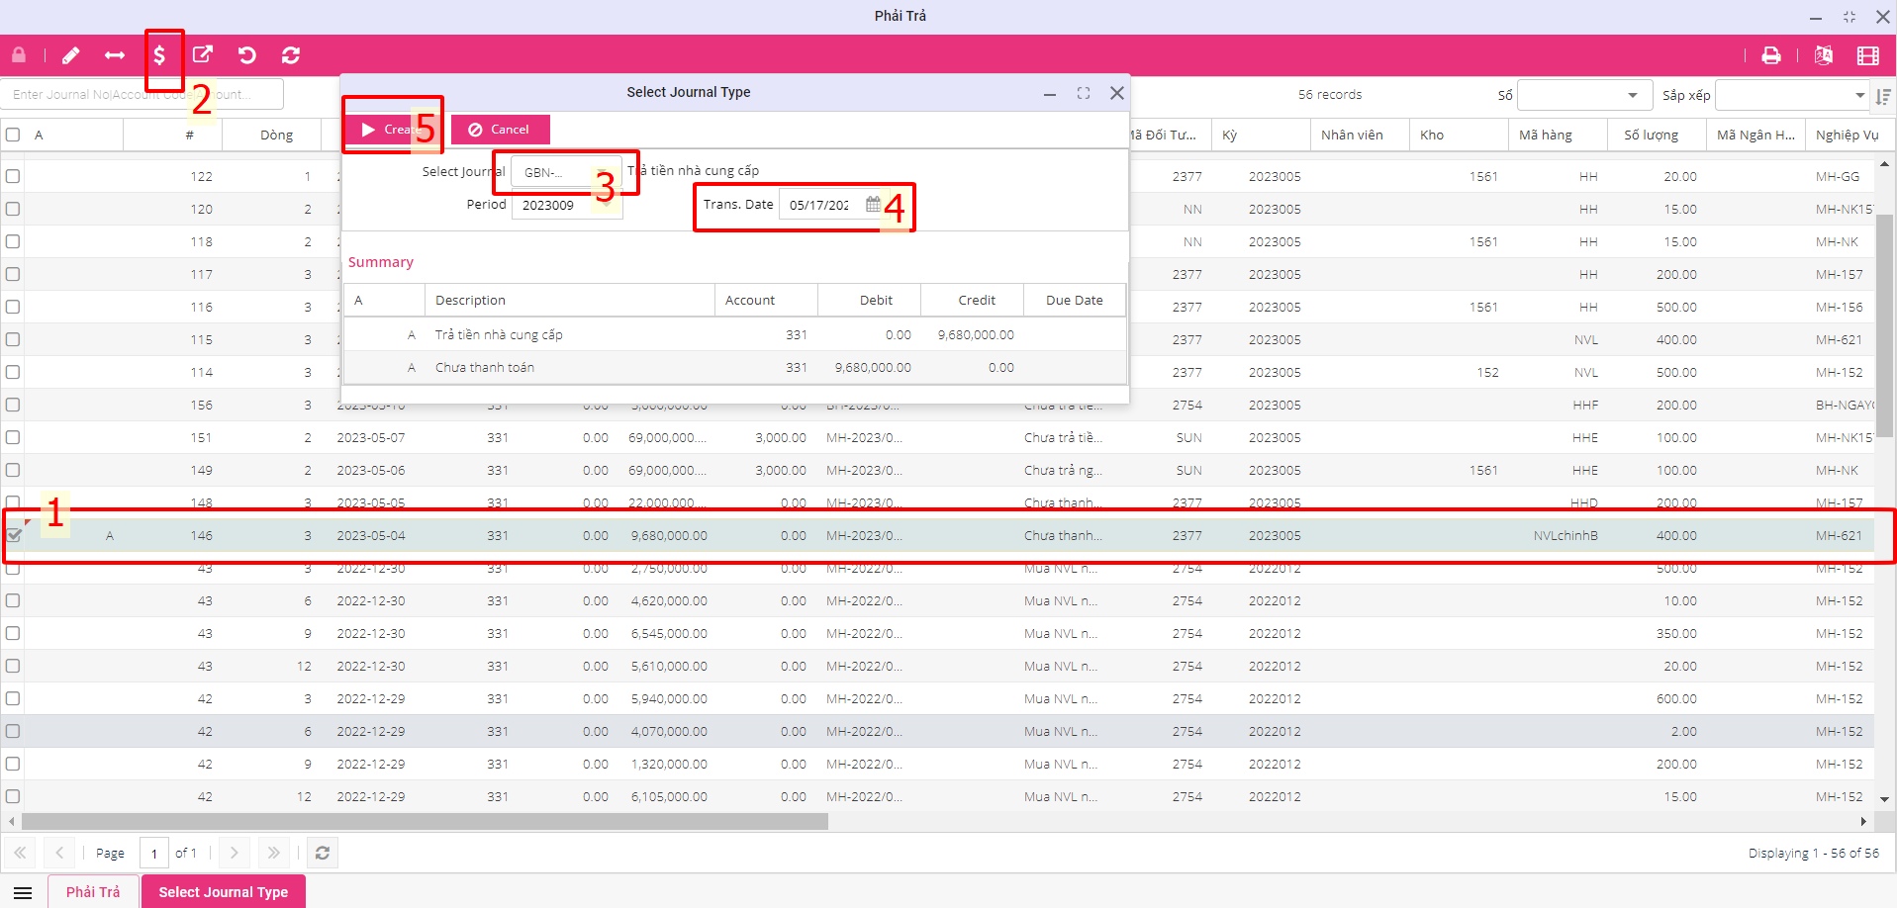The width and height of the screenshot is (1897, 908).
Task: Open the Select Journal GBN dropdown
Action: coord(601,172)
